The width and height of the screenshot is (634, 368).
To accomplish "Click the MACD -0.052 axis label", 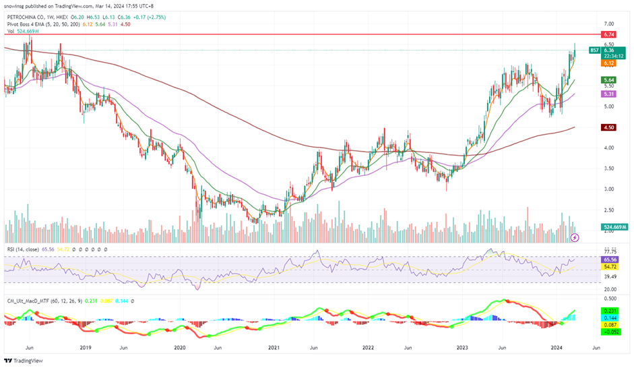I will (610, 332).
